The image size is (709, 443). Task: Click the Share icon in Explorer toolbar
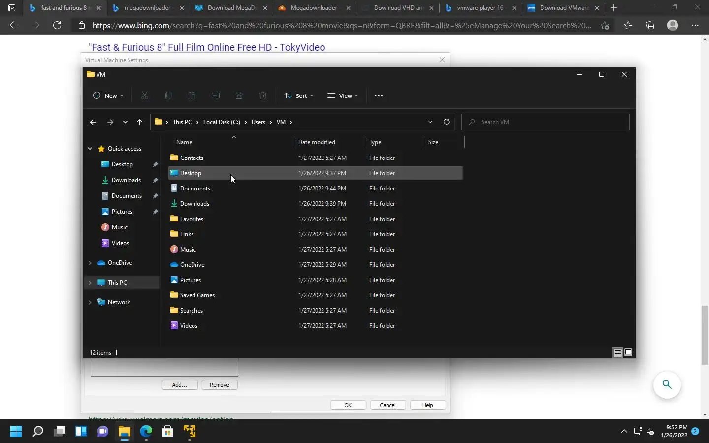239,96
